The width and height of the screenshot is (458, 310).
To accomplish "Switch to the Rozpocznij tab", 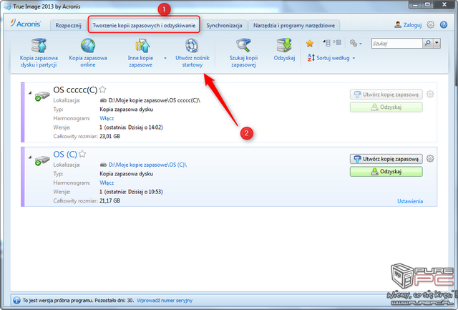I will click(69, 26).
